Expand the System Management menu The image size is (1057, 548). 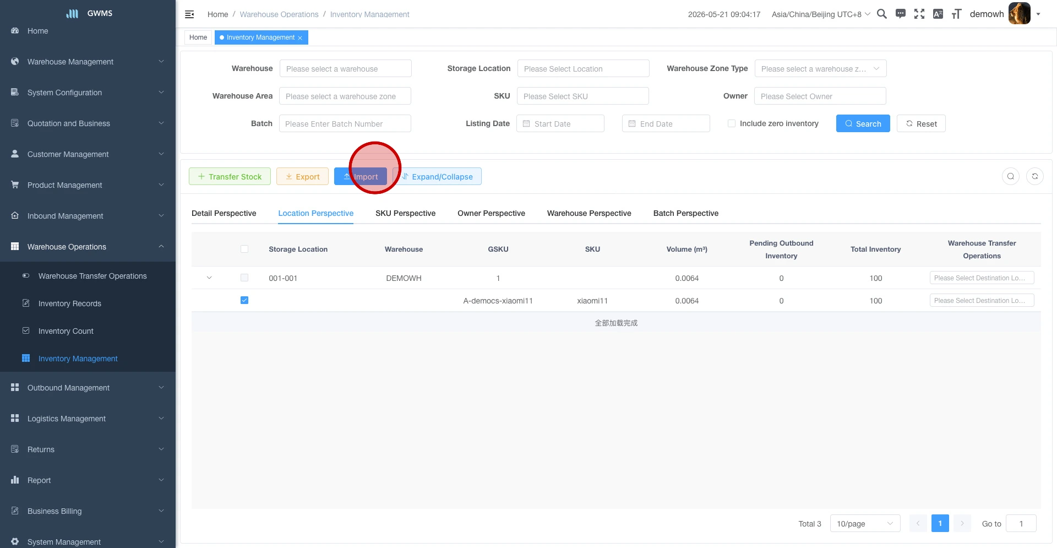(88, 542)
